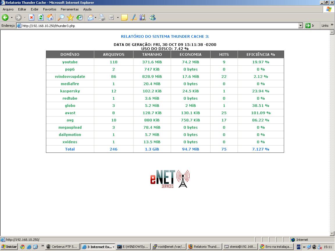
Task: Open the Iniciar start button
Action: coord(9,247)
